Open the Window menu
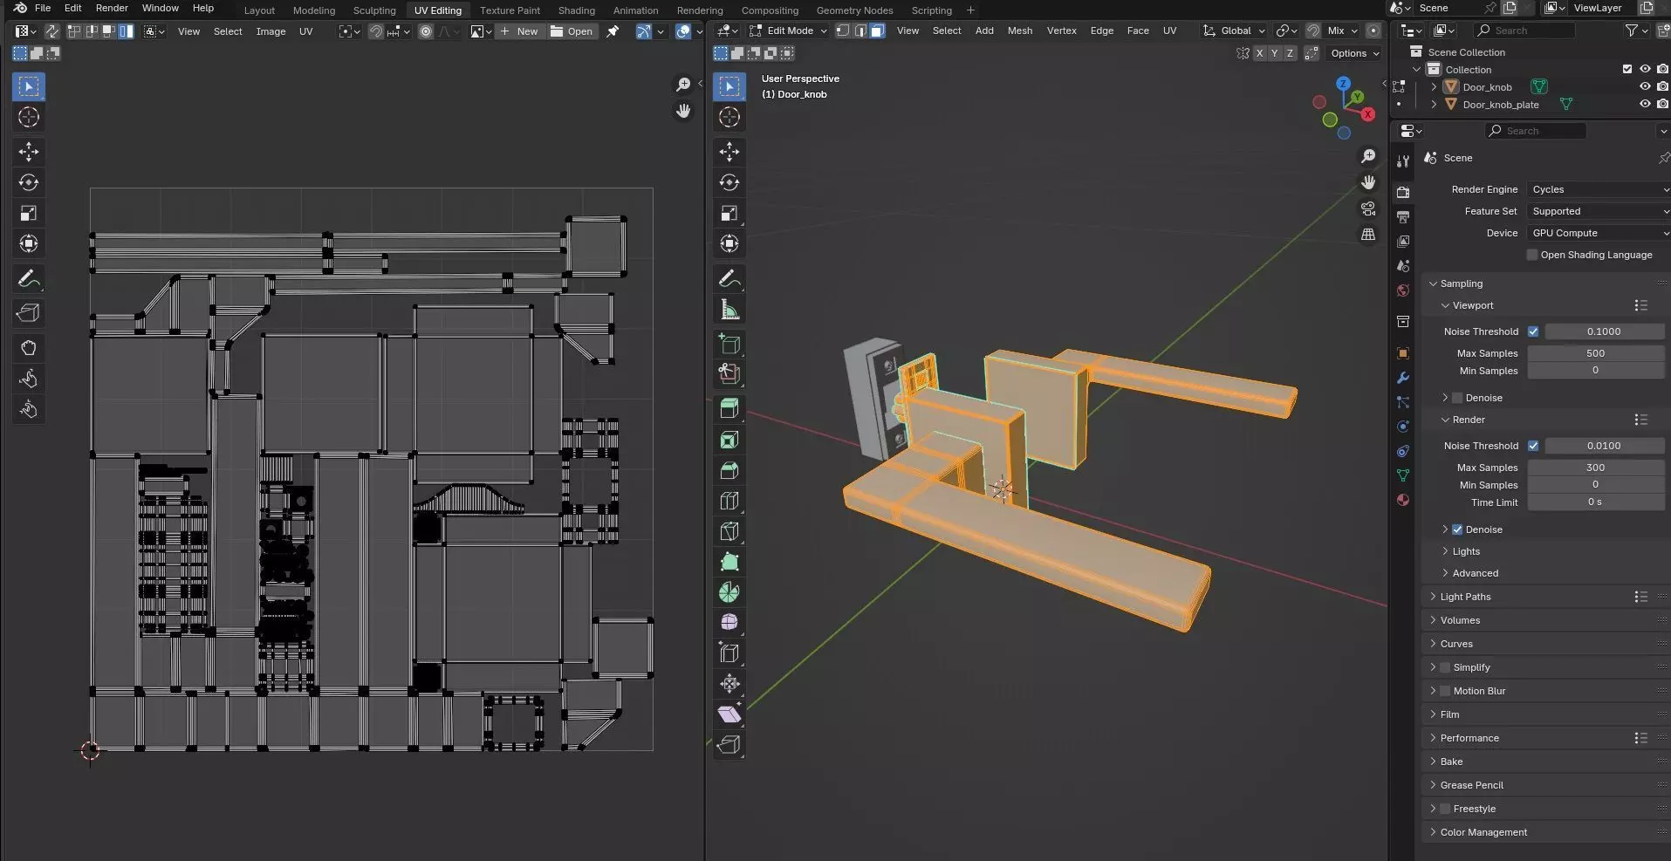The height and width of the screenshot is (861, 1671). 161,8
